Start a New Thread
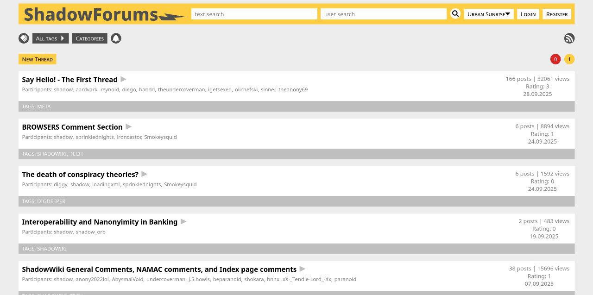593x295 pixels. [x=37, y=59]
